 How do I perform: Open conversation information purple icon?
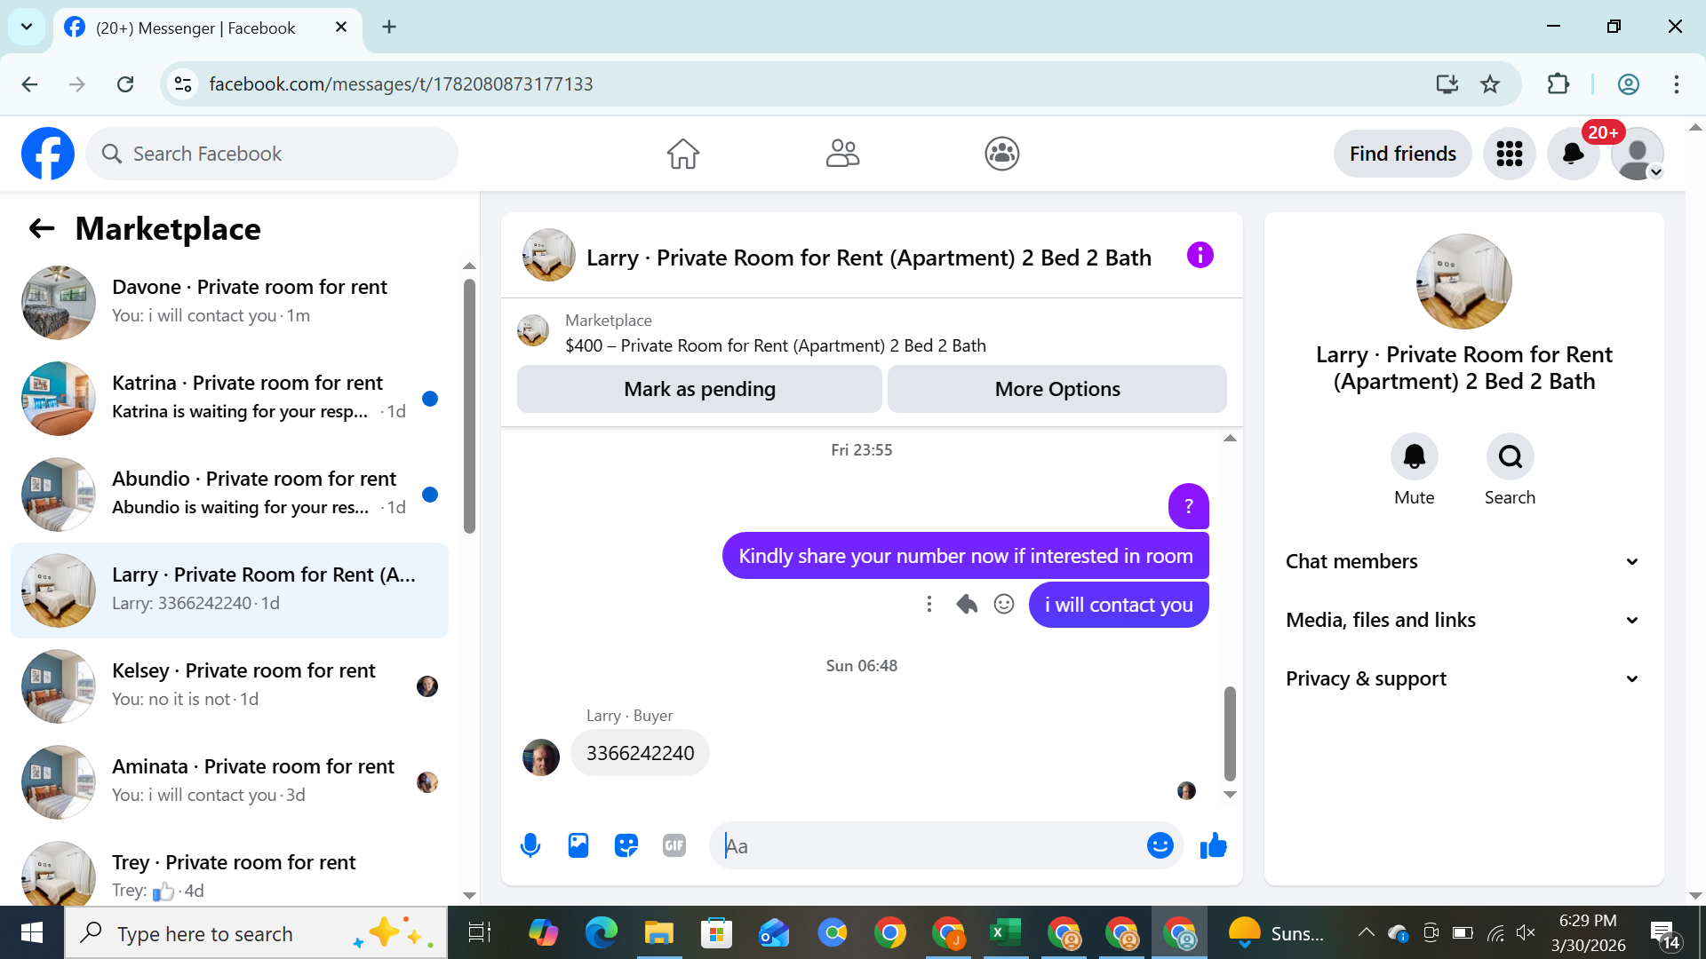click(x=1200, y=256)
